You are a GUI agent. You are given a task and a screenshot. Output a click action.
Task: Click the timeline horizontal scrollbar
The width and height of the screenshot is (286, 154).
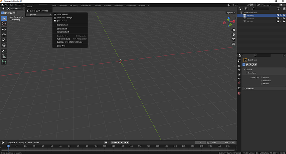[118, 150]
